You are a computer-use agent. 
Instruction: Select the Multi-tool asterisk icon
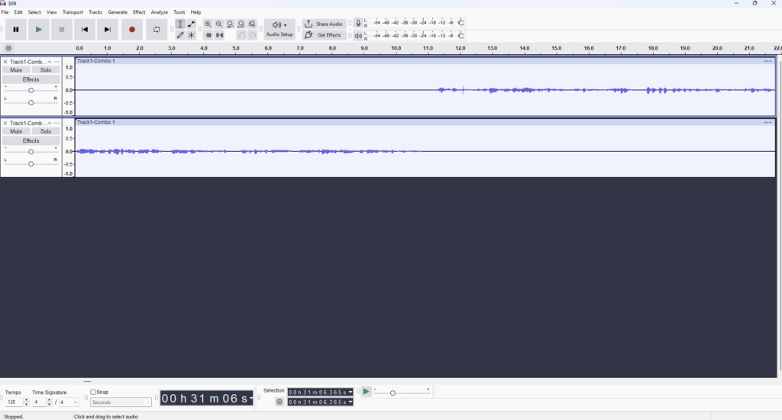click(x=192, y=35)
